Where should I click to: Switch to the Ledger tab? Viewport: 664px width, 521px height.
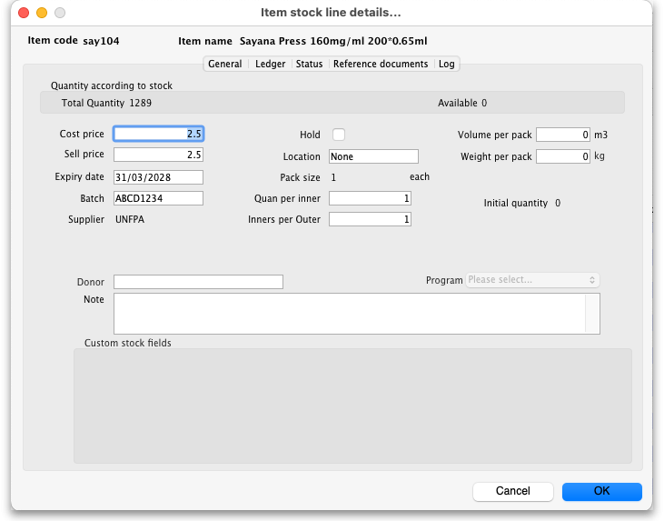270,64
